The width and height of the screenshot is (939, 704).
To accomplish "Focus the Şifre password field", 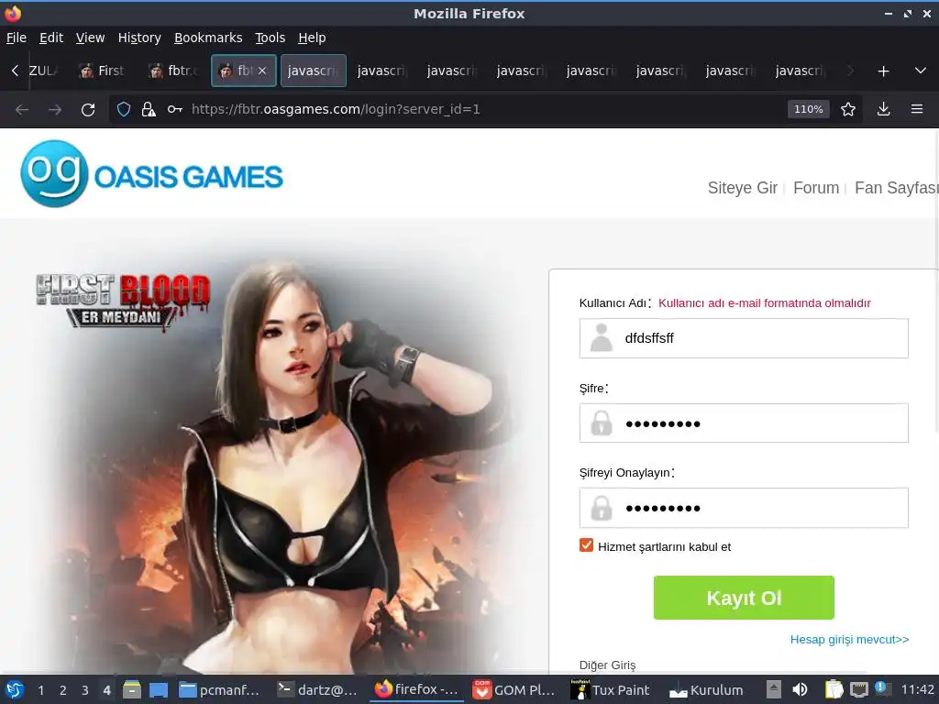I will (x=743, y=423).
